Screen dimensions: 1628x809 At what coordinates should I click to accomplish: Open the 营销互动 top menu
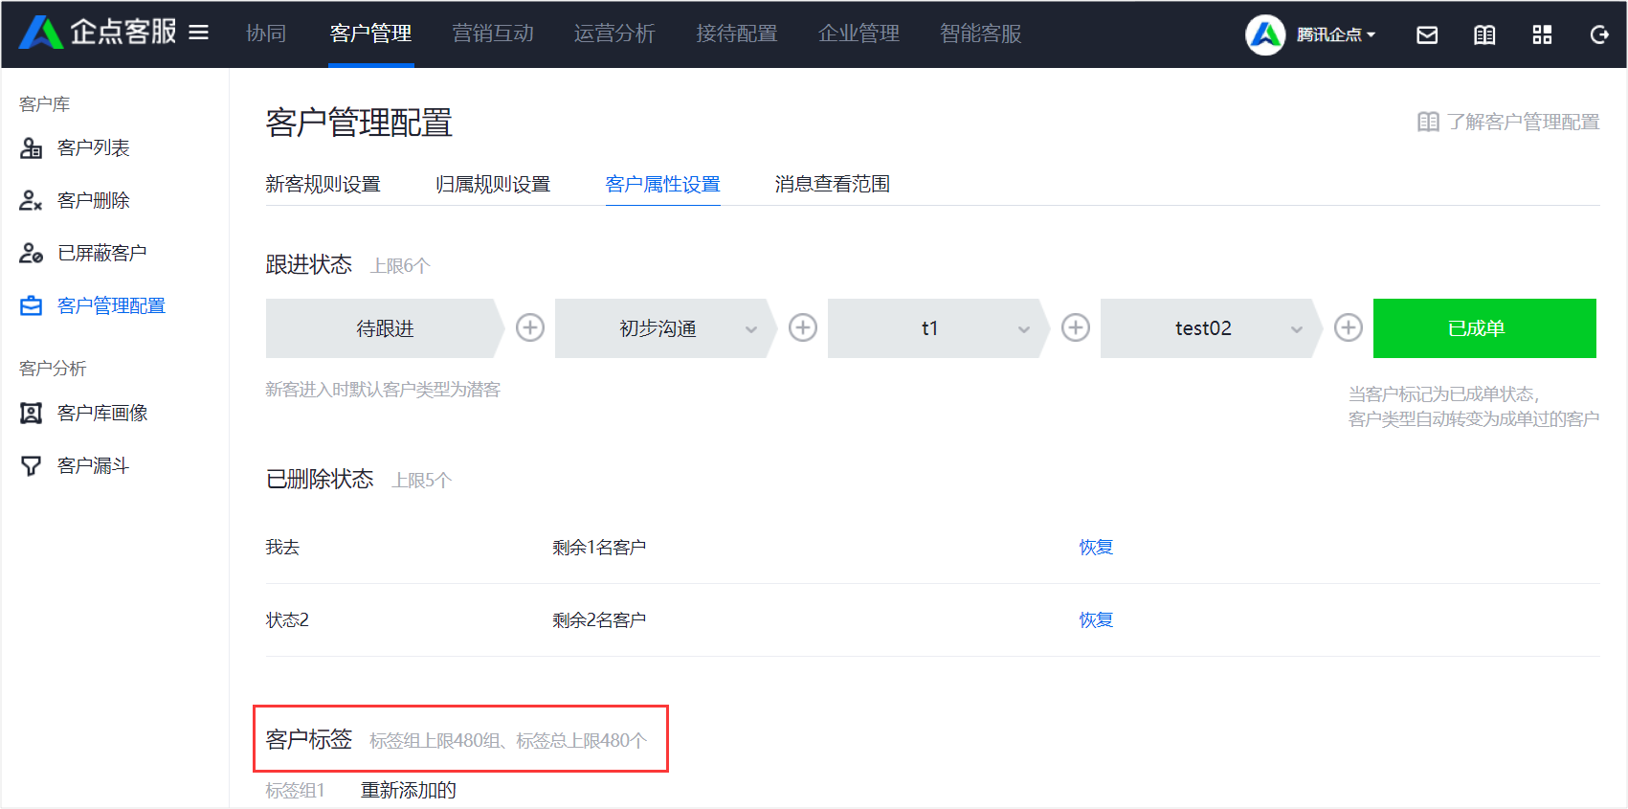(493, 34)
